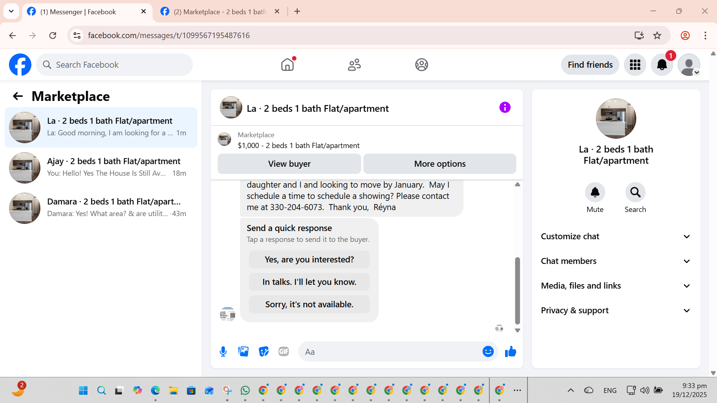View site information icon in address bar

tap(77, 36)
